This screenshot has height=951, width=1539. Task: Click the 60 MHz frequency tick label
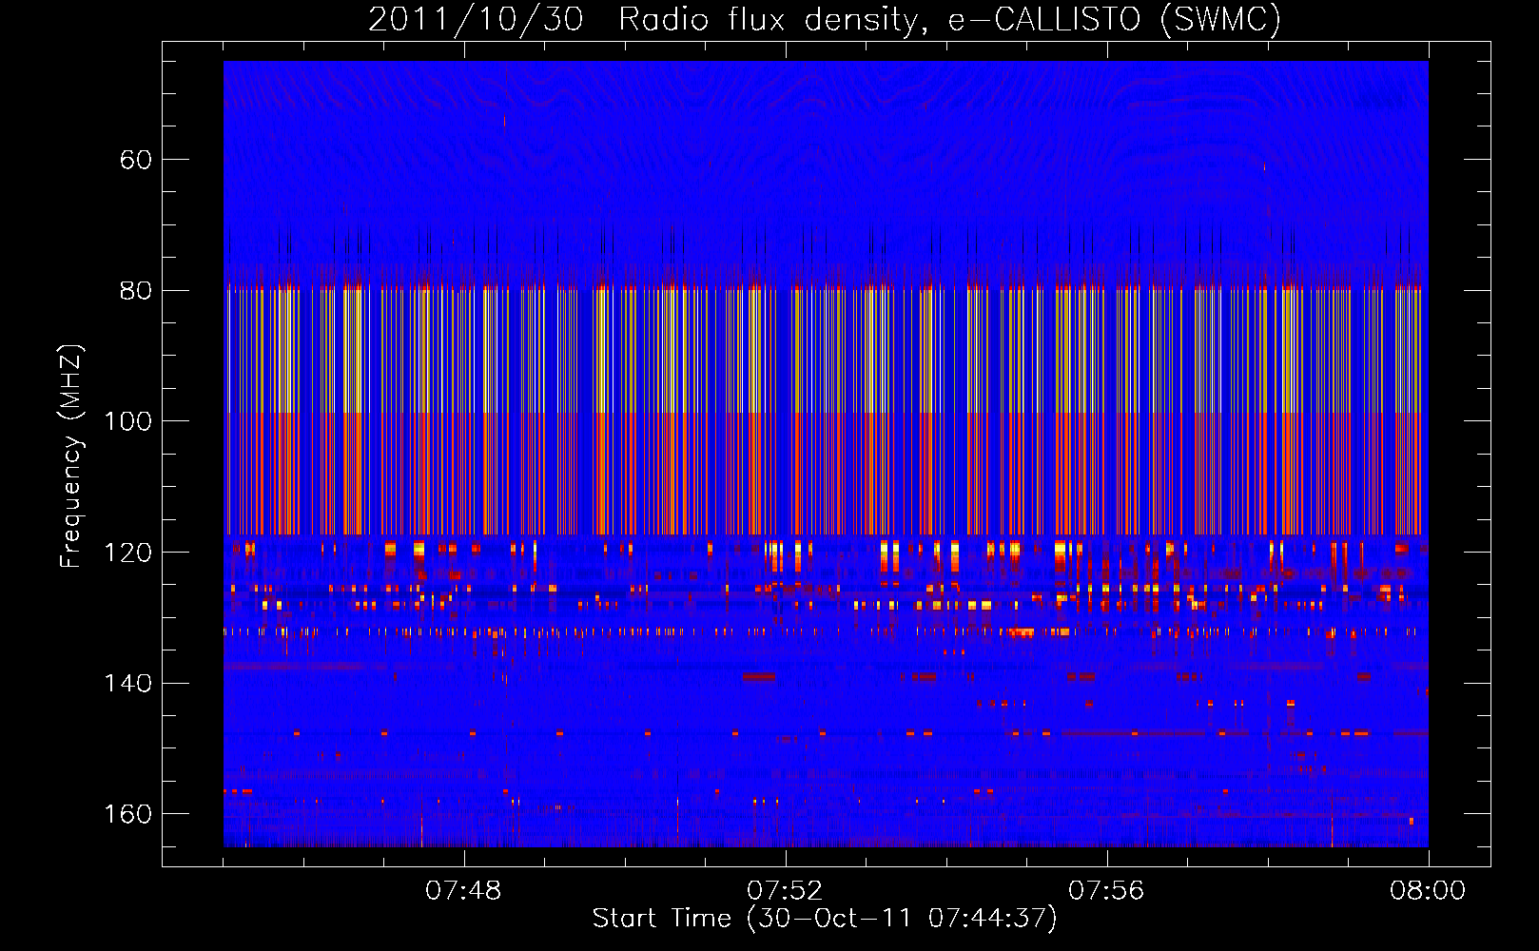click(136, 160)
